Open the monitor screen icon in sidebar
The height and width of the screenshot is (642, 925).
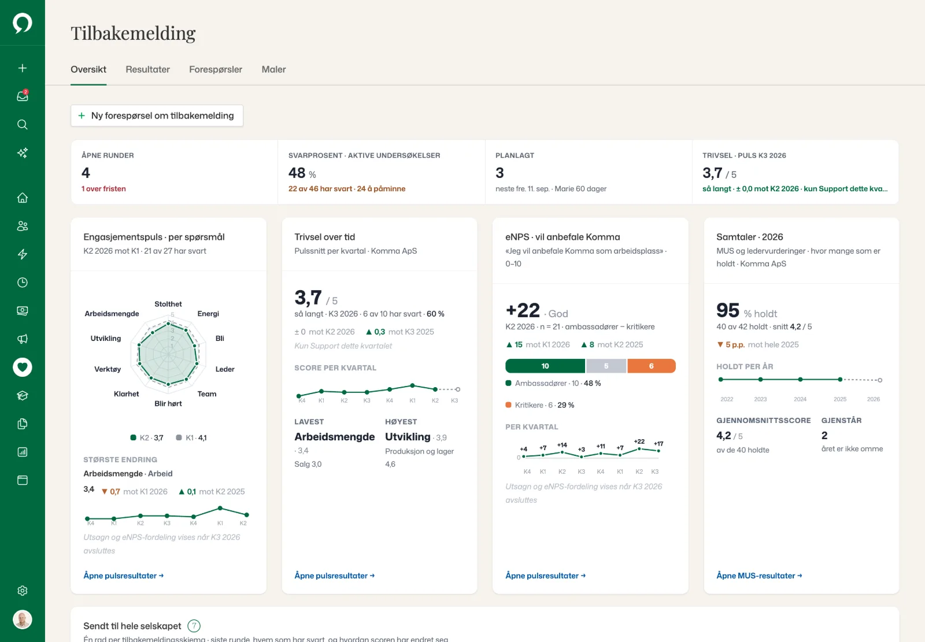pyautogui.click(x=23, y=311)
